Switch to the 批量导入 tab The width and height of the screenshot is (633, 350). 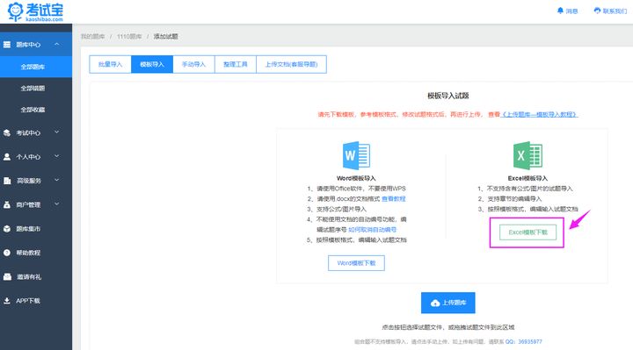(x=110, y=64)
